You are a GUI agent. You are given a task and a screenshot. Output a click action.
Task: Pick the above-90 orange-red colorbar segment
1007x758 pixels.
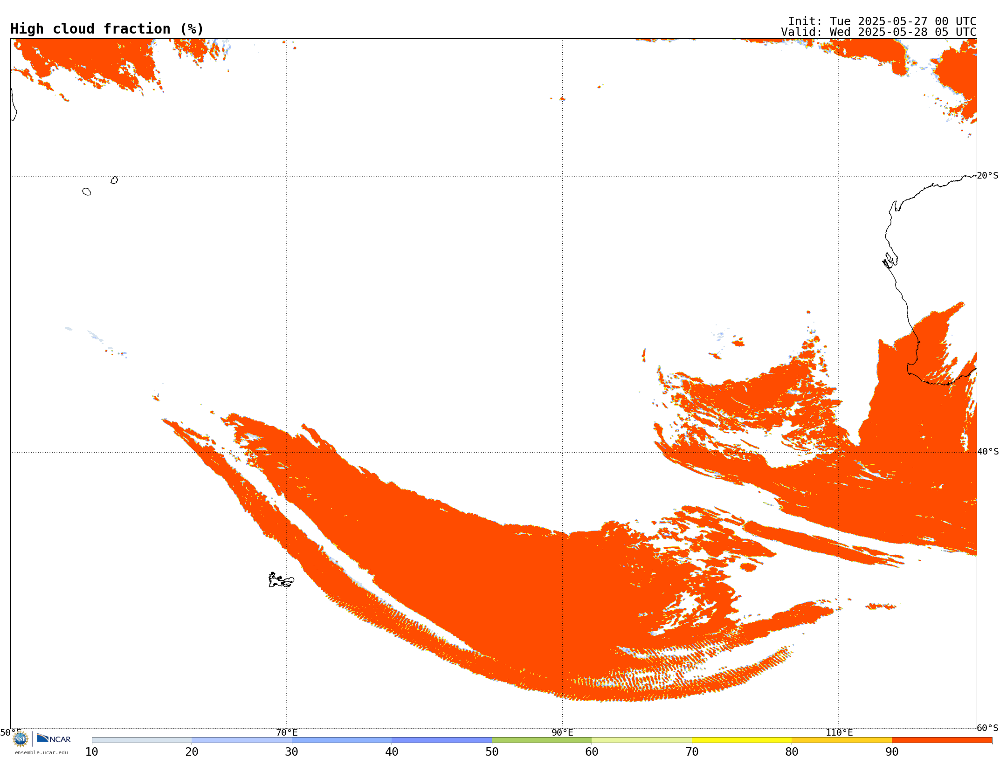pos(942,740)
